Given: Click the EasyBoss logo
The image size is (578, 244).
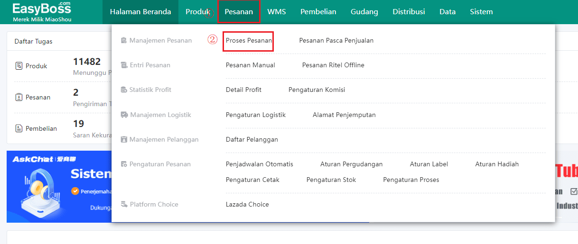Looking at the screenshot, I should [x=42, y=12].
